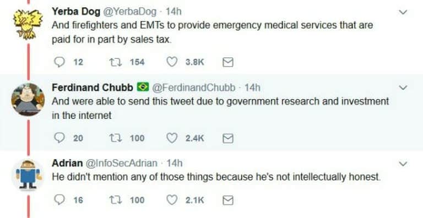Image resolution: width=423 pixels, height=218 pixels.
Task: Like Ferdinand Chubb's tweet with 2.4K likes
Action: [171, 138]
